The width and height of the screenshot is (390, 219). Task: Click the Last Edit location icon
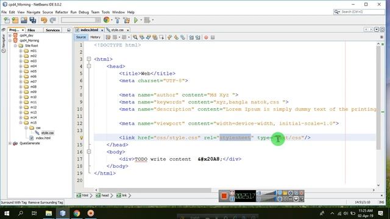point(108,37)
